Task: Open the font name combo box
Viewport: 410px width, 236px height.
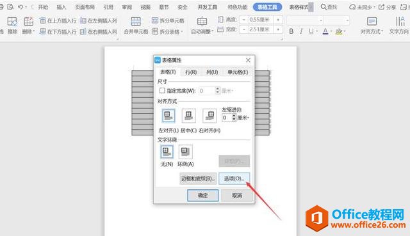Action: click(x=305, y=20)
